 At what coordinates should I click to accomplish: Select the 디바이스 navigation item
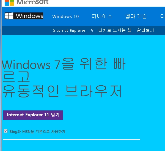click(102, 16)
